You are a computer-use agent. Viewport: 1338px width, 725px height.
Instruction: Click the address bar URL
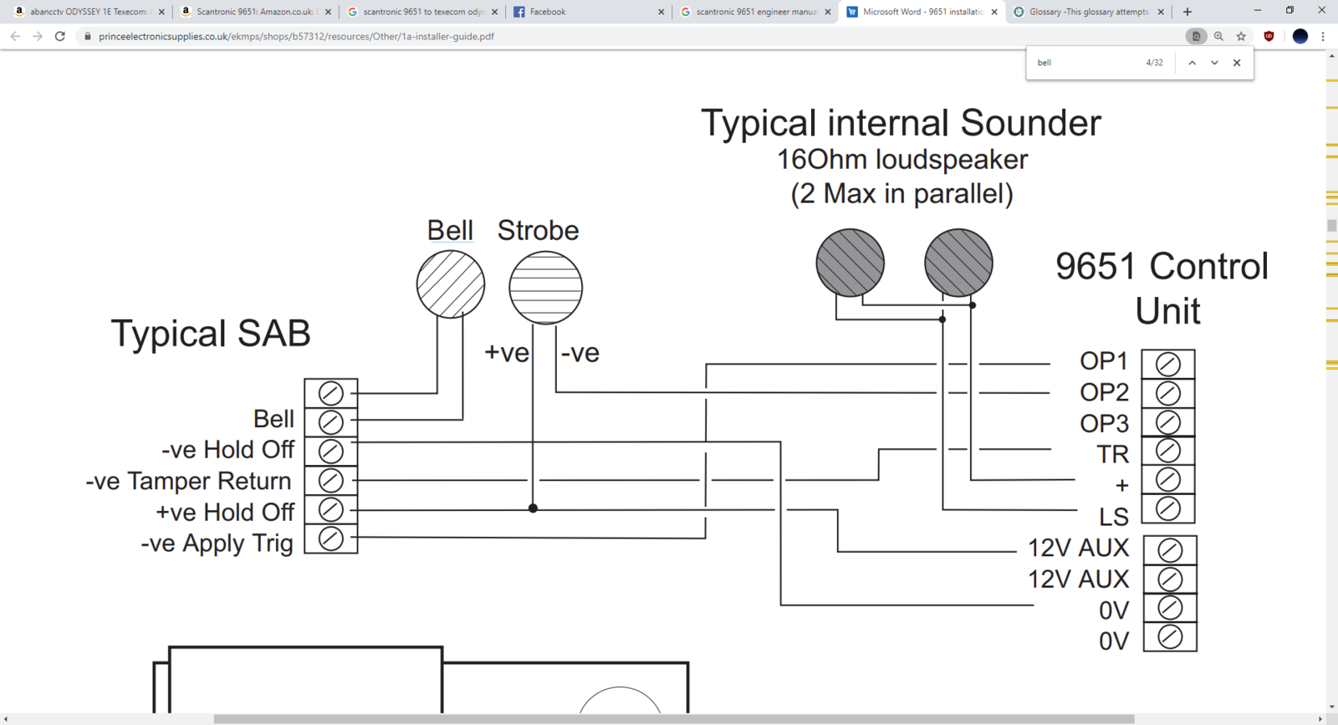(296, 36)
